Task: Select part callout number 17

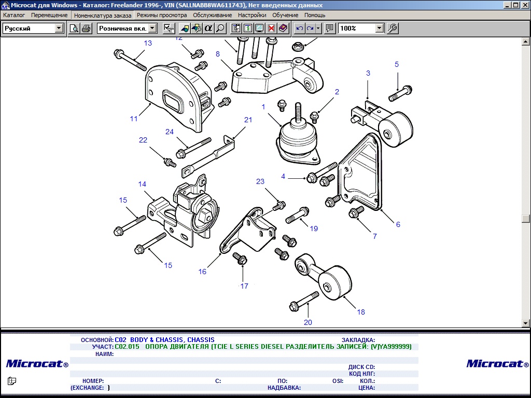Action: point(244,286)
